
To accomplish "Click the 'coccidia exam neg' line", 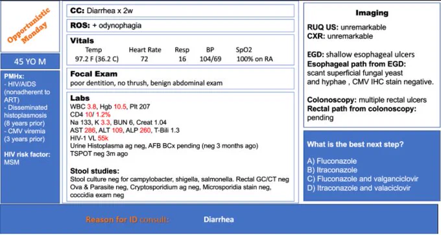I will coord(97,196).
